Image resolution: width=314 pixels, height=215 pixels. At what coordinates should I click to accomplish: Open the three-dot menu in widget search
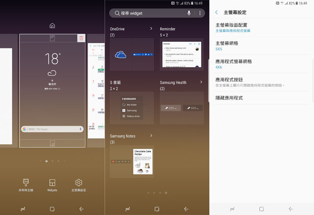[200, 13]
